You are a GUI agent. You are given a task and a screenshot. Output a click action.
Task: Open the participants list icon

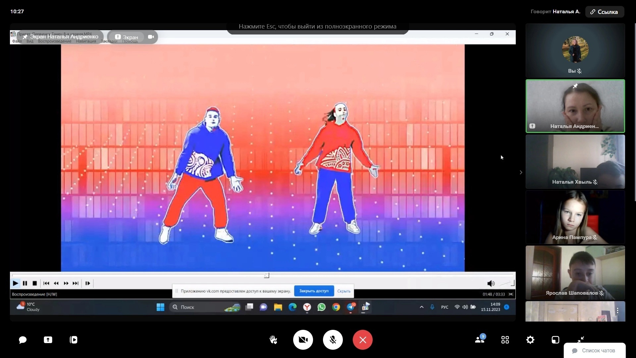(x=480, y=339)
